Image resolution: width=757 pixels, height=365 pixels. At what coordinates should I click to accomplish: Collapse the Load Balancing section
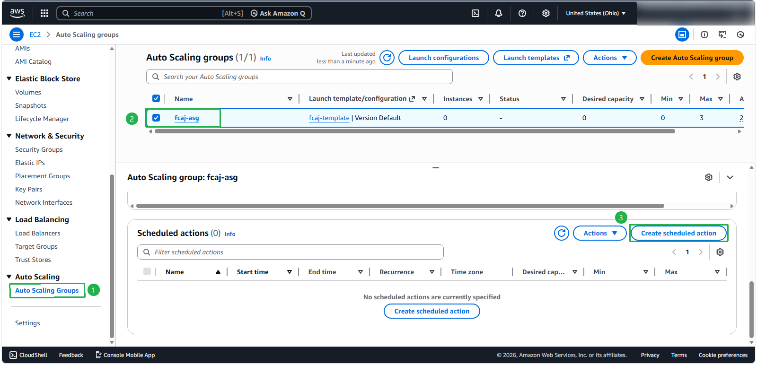click(9, 219)
